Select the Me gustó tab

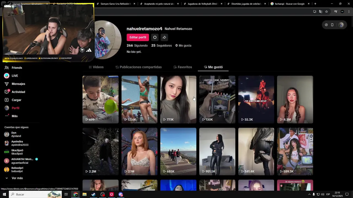click(x=213, y=67)
